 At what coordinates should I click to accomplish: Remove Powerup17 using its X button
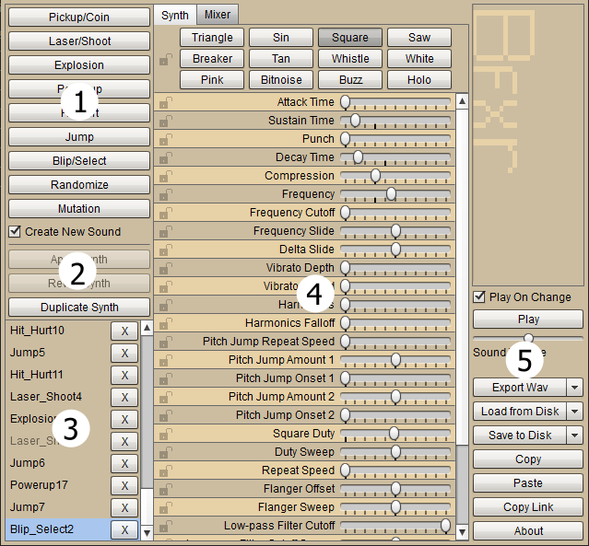point(124,485)
